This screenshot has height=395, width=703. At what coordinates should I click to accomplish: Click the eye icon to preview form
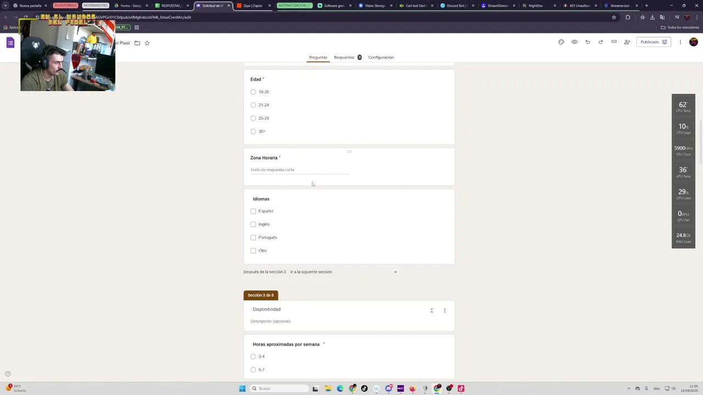(574, 42)
